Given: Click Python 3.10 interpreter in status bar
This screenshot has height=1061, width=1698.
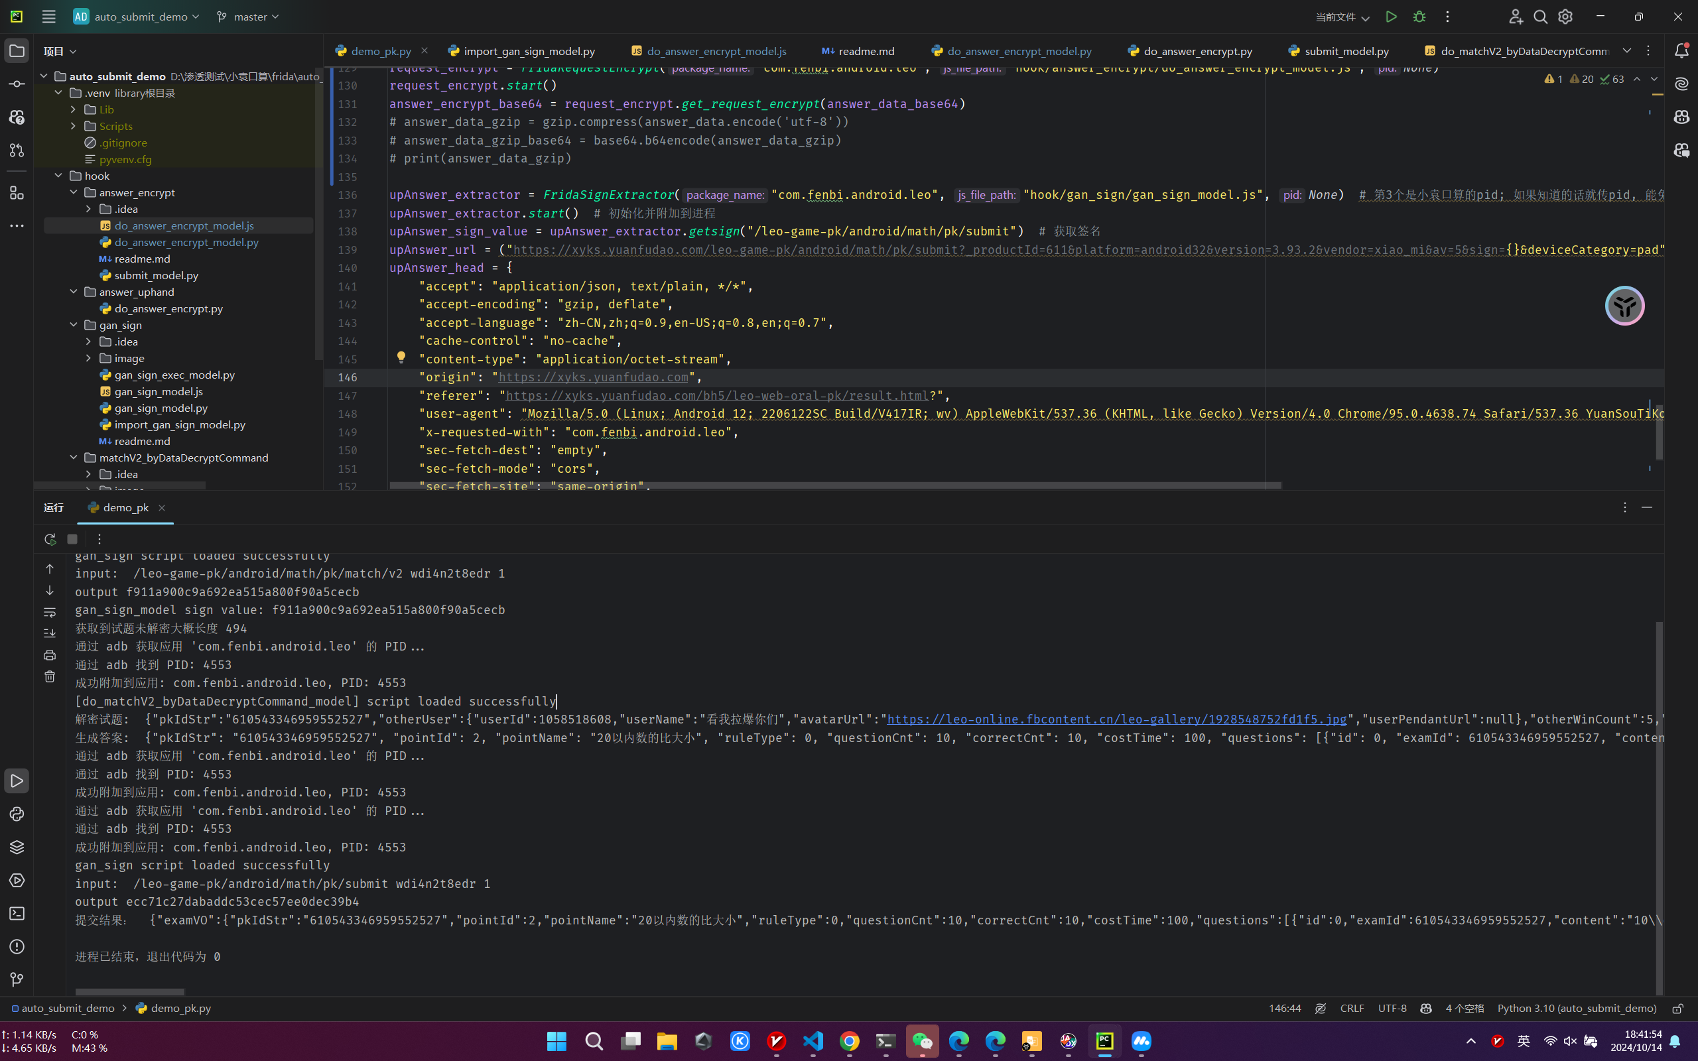Looking at the screenshot, I should pyautogui.click(x=1577, y=1009).
